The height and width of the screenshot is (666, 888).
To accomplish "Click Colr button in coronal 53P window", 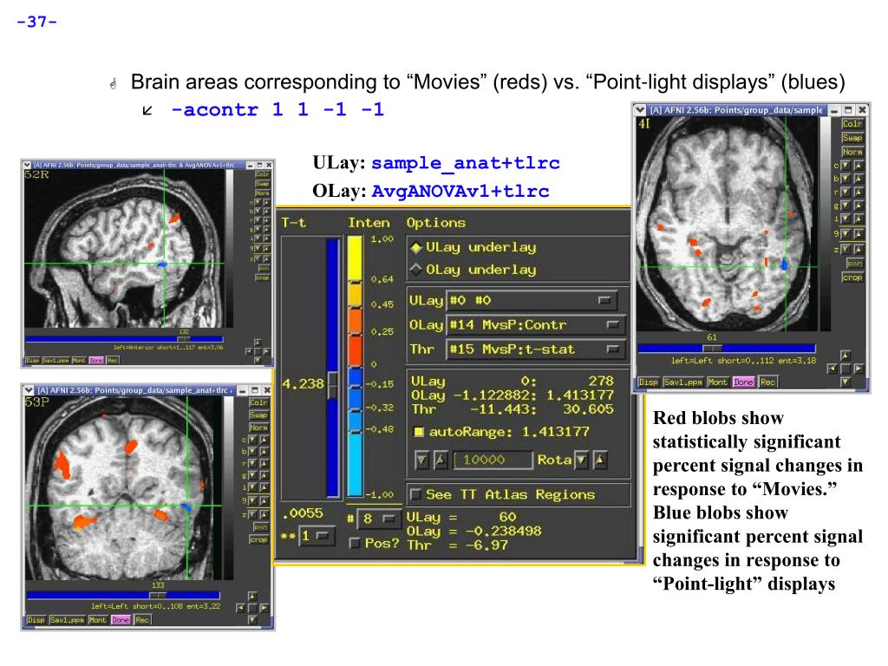I will coord(258,402).
